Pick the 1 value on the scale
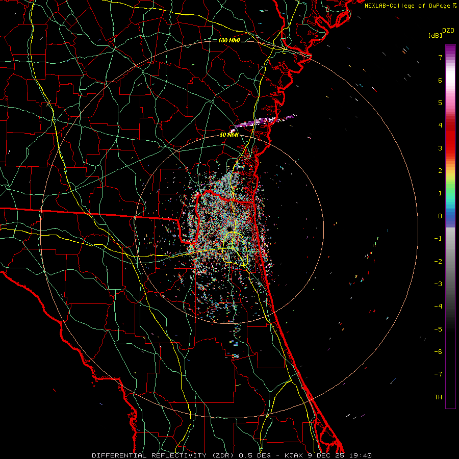 pyautogui.click(x=440, y=193)
